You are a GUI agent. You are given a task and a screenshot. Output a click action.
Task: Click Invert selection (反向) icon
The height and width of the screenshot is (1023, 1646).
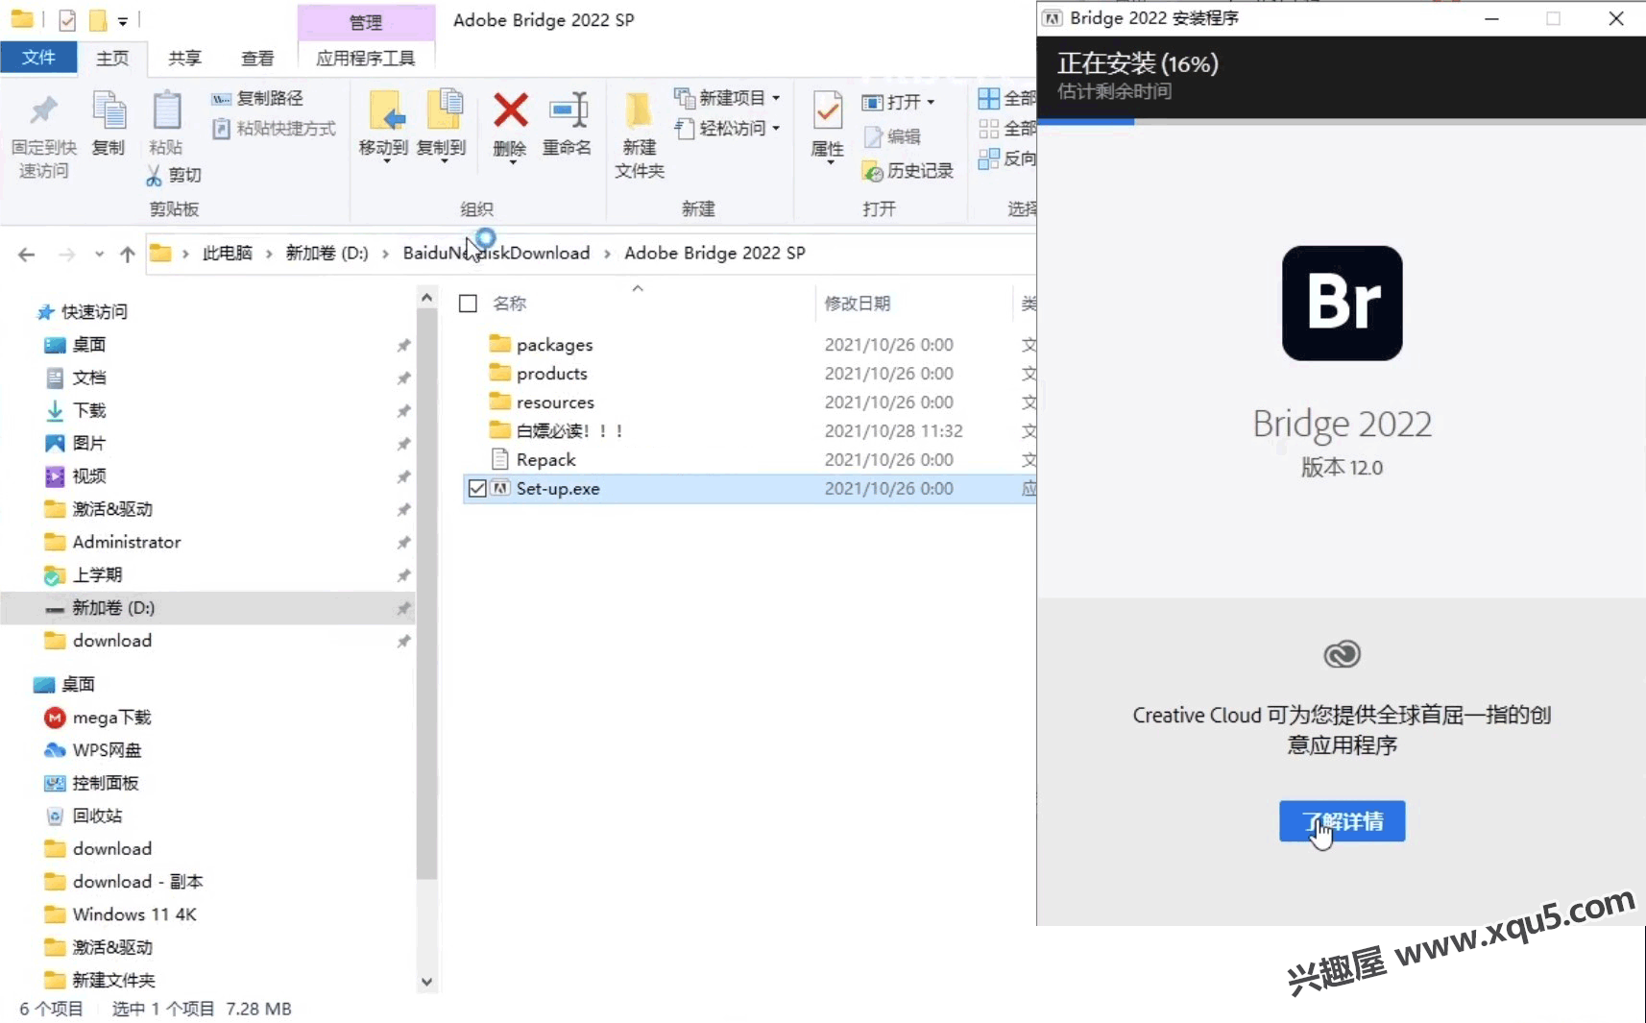click(x=988, y=158)
